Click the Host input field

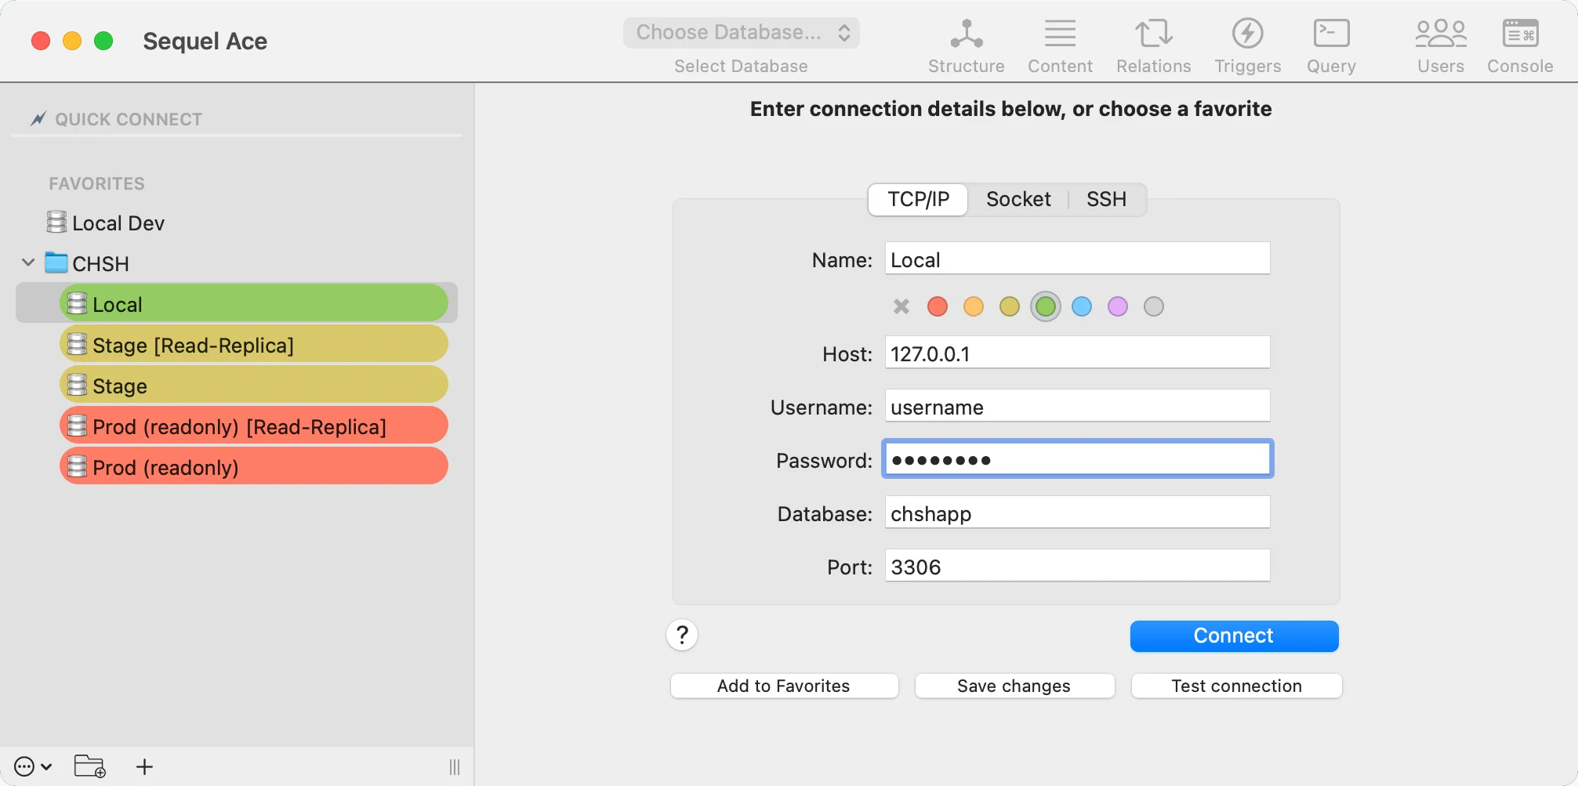pos(1077,353)
